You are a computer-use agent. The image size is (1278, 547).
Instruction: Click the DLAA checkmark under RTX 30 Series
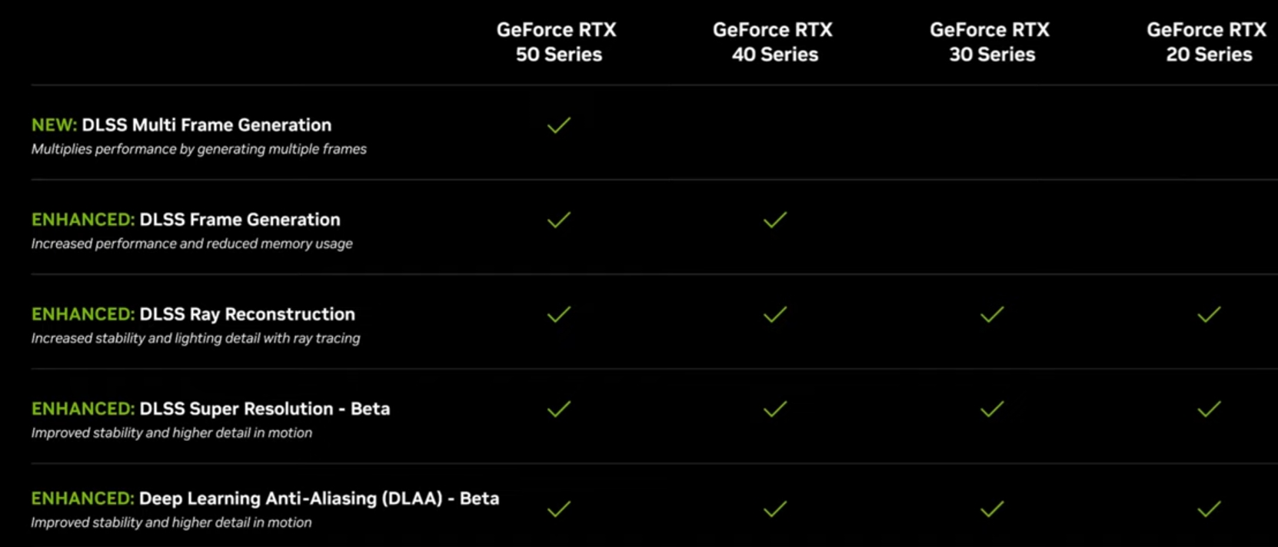(992, 509)
